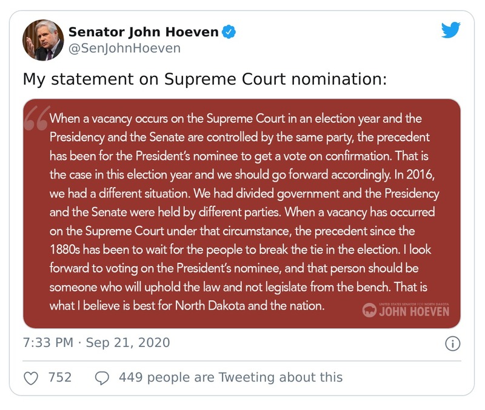
Task: Open the 7:33 PM timestamp link
Action: [x=48, y=343]
